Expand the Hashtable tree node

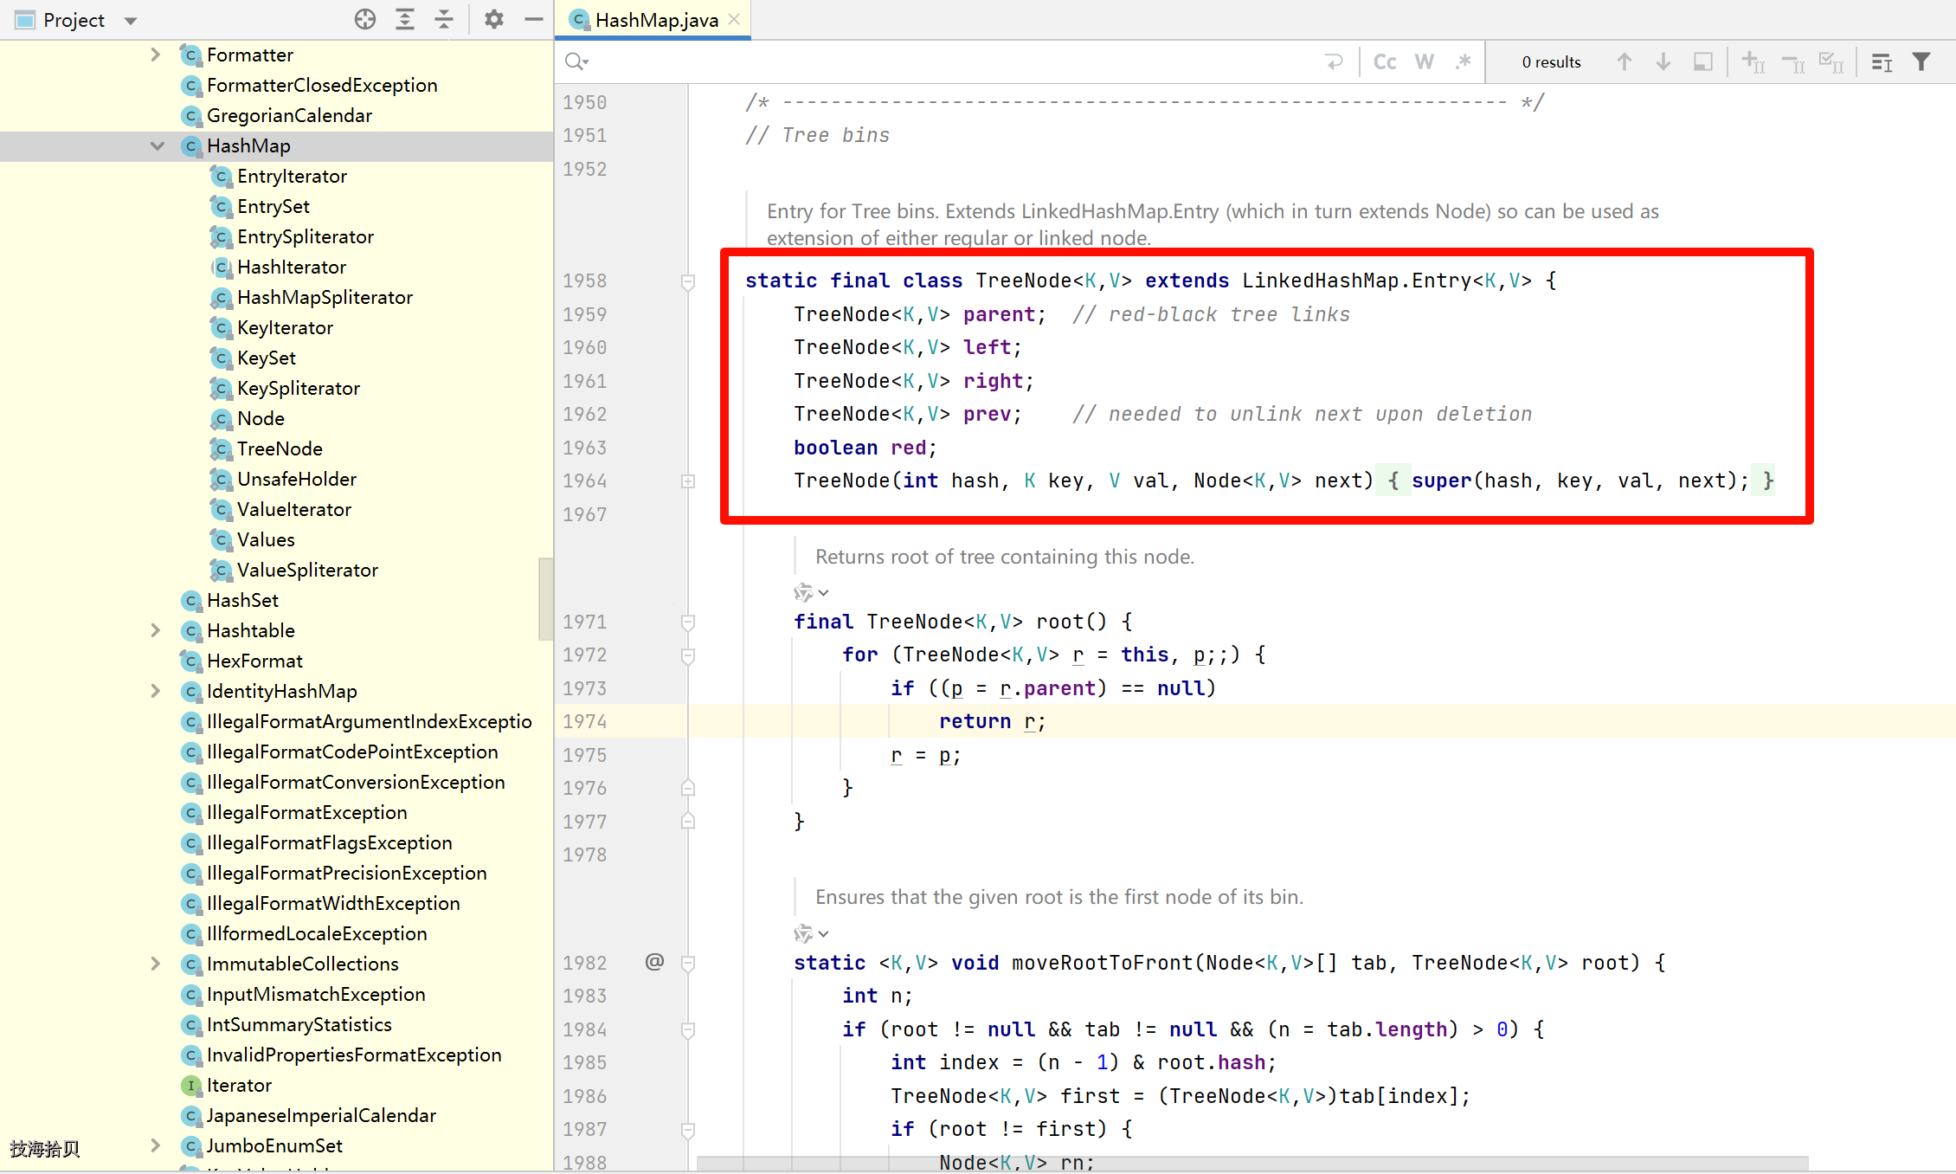pos(156,630)
